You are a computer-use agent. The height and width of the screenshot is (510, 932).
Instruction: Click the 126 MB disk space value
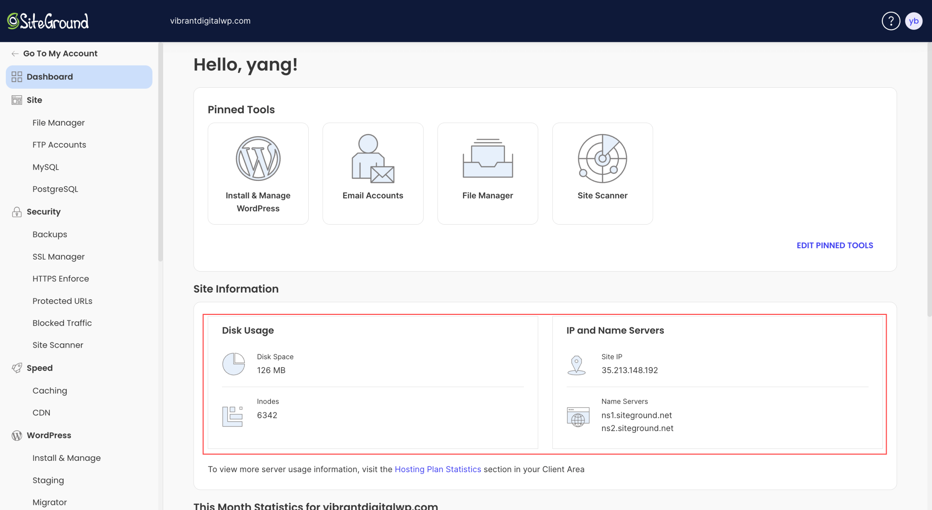coord(271,370)
